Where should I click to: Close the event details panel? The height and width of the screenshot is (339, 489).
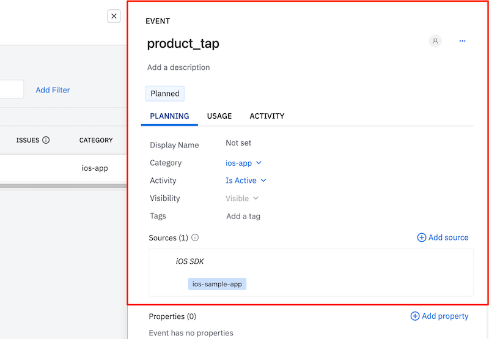114,17
